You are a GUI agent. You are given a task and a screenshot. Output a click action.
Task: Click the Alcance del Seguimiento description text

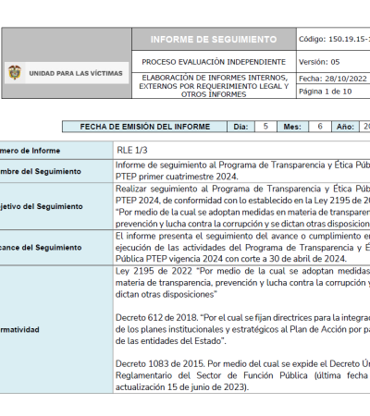tap(242, 248)
